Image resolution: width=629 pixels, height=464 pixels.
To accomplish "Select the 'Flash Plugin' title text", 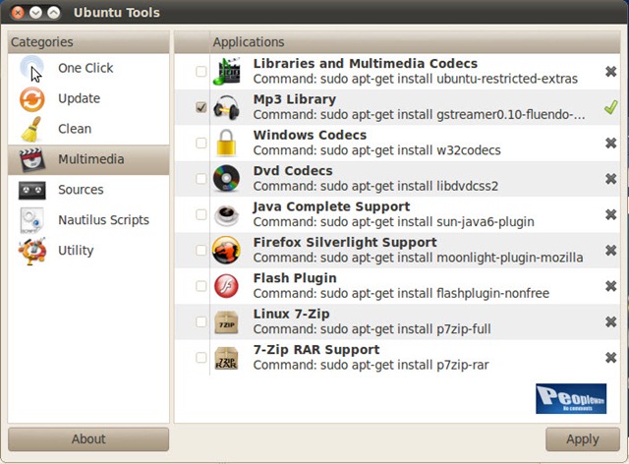I will point(295,278).
